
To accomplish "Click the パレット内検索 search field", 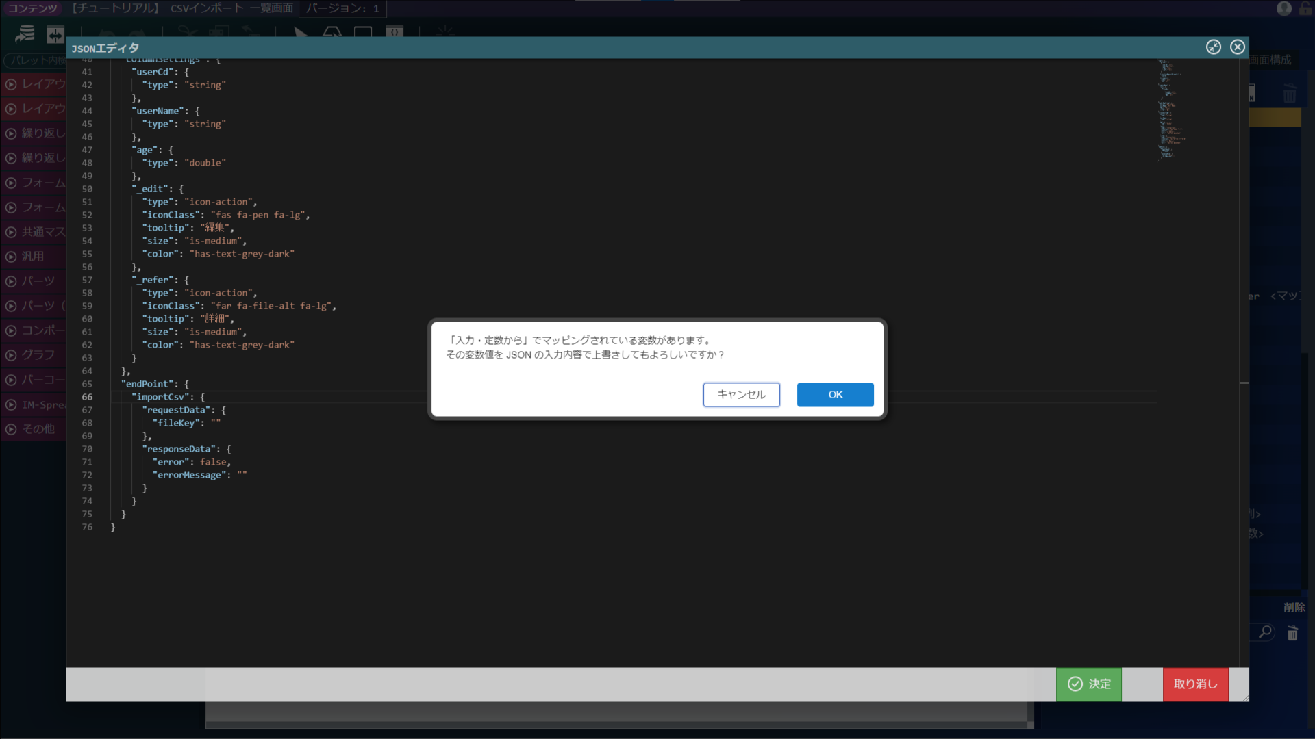I will (36, 60).
